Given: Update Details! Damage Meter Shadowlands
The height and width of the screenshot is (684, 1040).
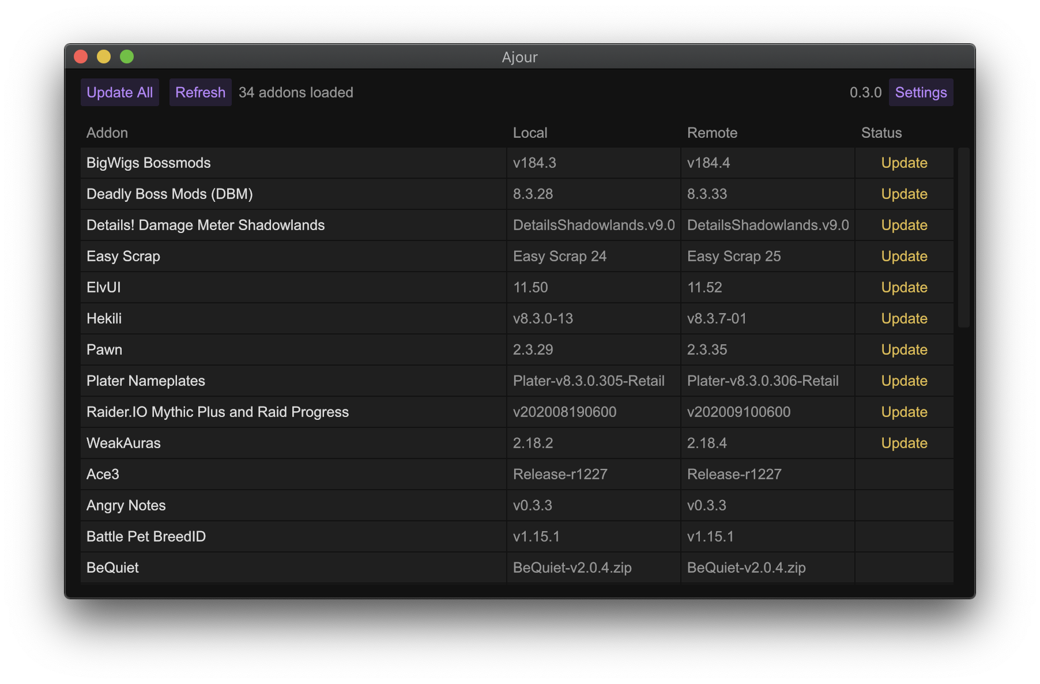Looking at the screenshot, I should 904,225.
